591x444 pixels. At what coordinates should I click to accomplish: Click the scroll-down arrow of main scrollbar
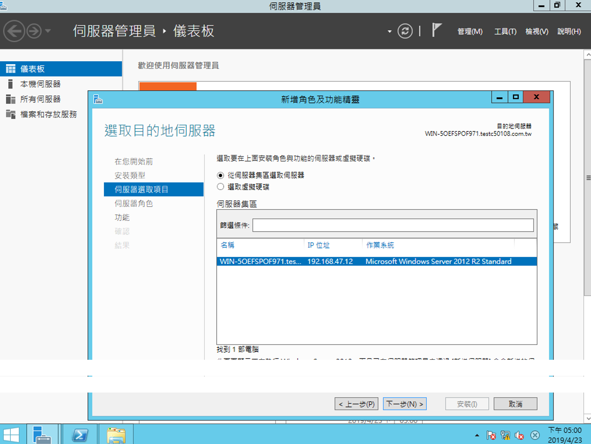(x=588, y=418)
